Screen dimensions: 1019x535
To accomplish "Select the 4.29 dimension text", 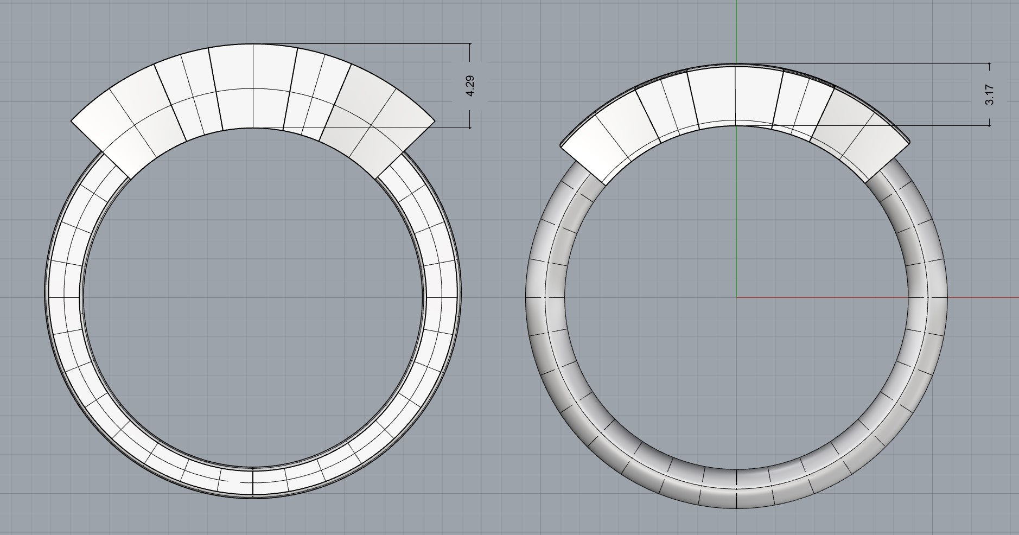I will [470, 86].
